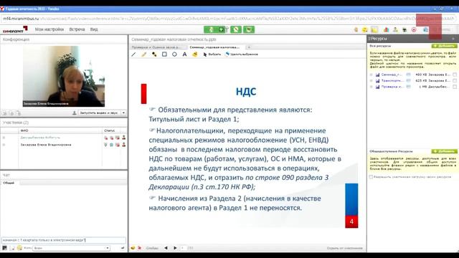Click second small icon below the video
The height and width of the screenshot is (258, 459).
click(x=11, y=113)
